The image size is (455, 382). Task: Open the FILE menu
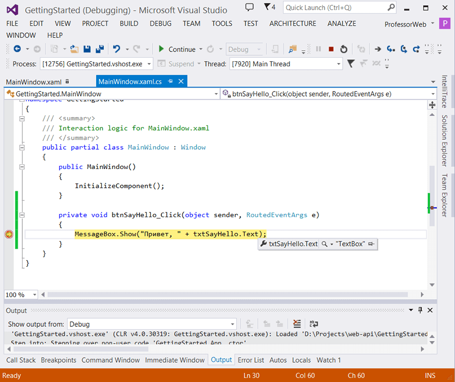(x=12, y=24)
